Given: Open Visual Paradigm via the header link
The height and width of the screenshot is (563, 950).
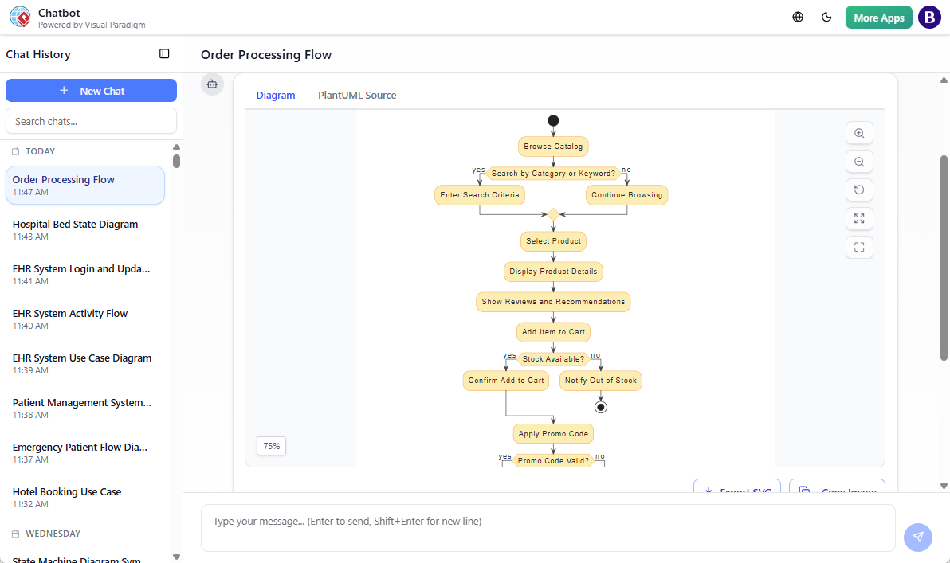Looking at the screenshot, I should pos(115,25).
